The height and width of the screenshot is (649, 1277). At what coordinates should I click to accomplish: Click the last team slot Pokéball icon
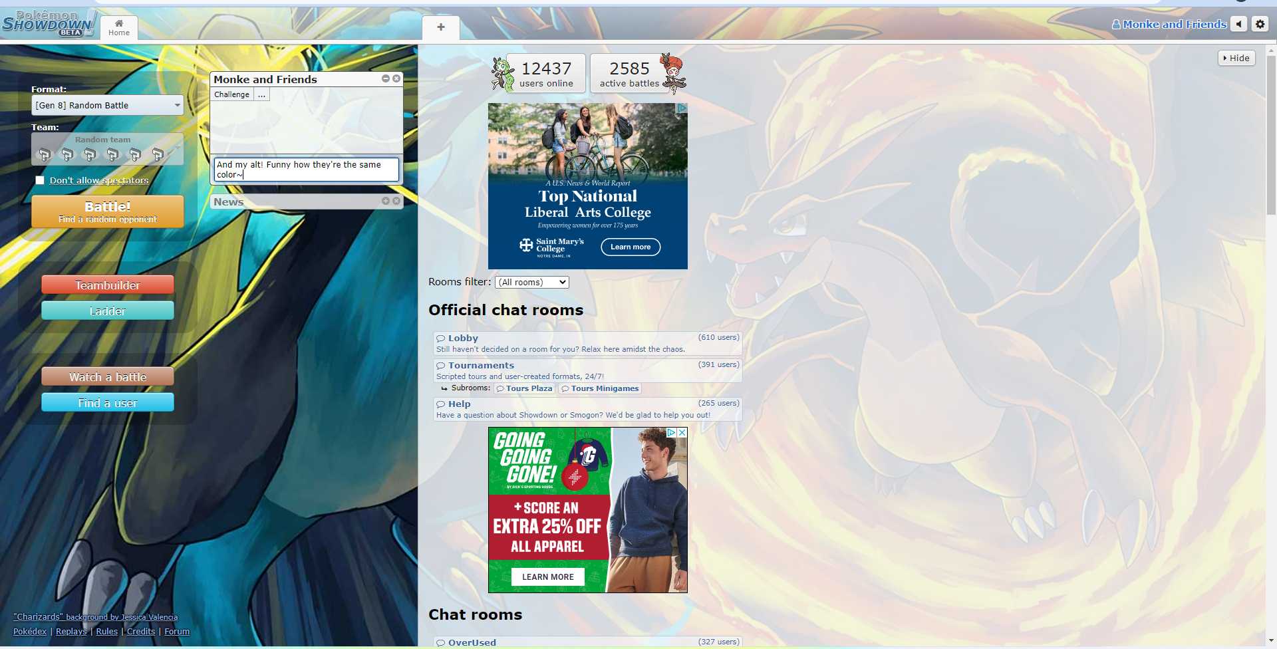point(158,154)
